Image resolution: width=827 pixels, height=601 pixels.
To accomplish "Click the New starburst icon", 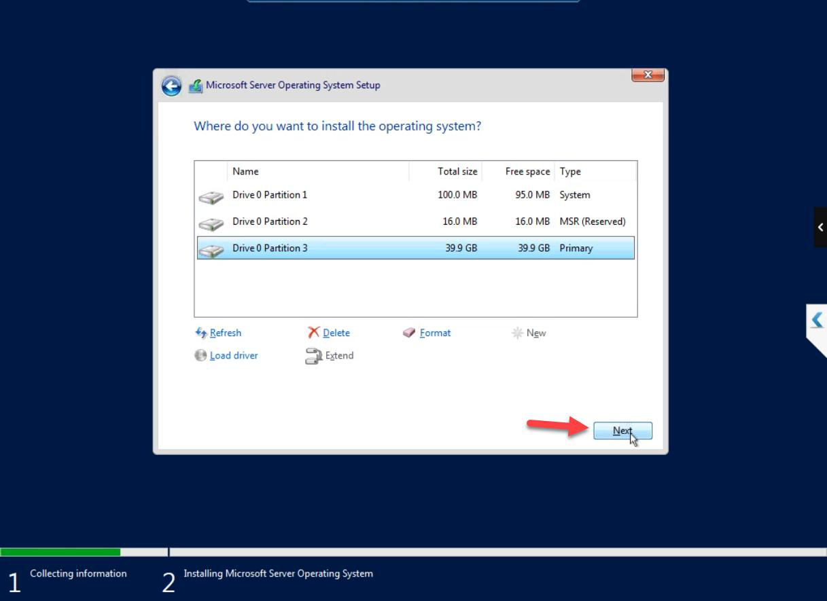I will click(x=517, y=333).
